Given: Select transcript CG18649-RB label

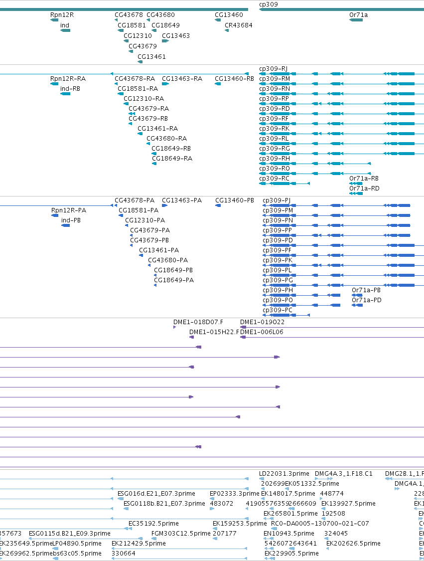Looking at the screenshot, I should 171,149.
